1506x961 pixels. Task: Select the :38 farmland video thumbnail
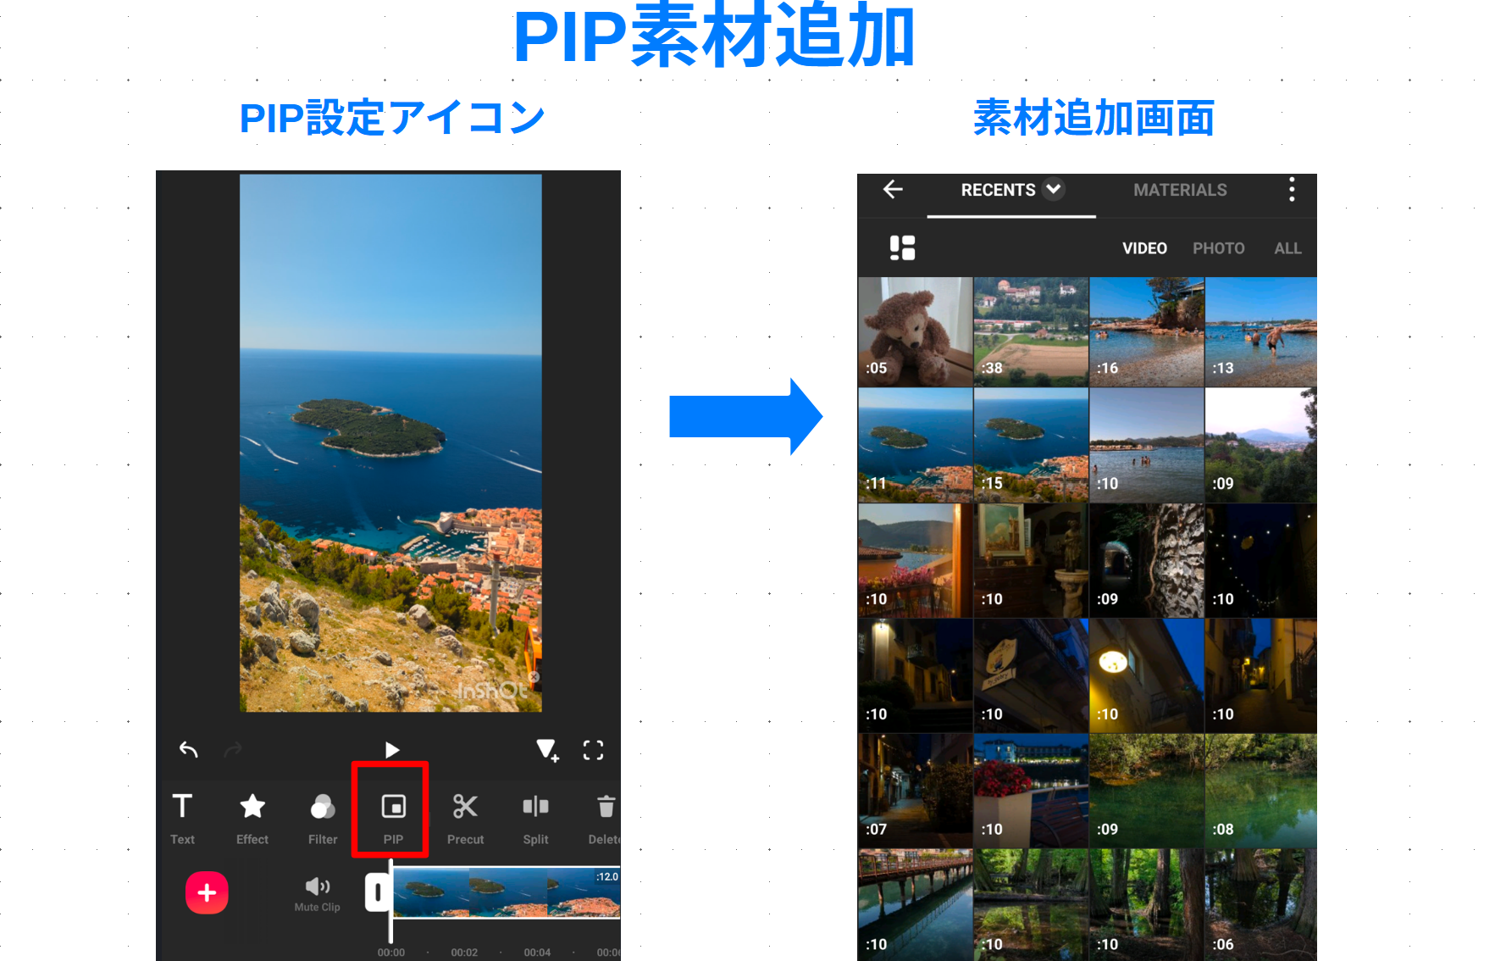click(1031, 331)
